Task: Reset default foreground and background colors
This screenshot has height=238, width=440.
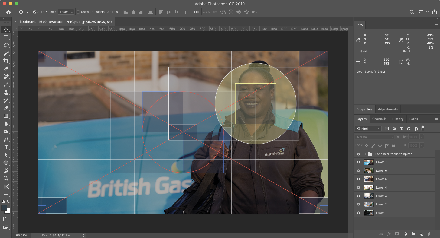Action: point(3,202)
